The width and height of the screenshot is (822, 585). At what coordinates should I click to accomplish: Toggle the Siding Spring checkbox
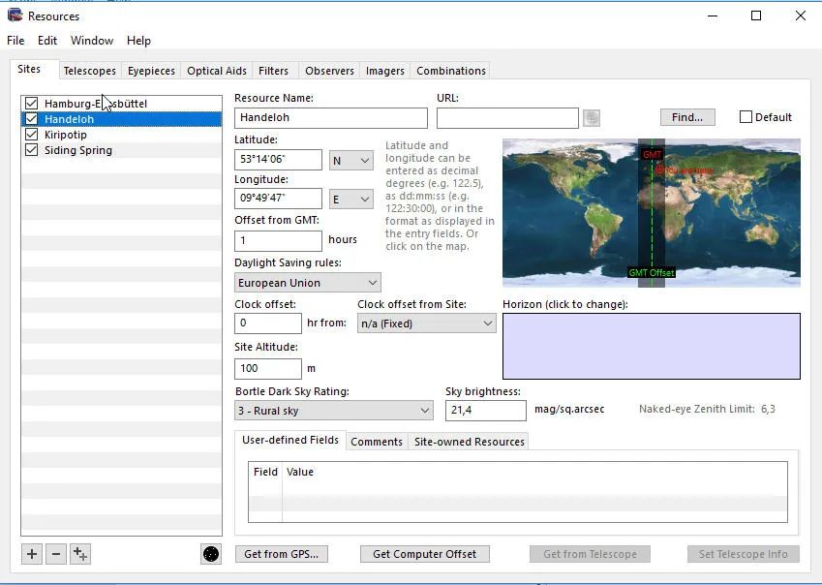tap(32, 150)
